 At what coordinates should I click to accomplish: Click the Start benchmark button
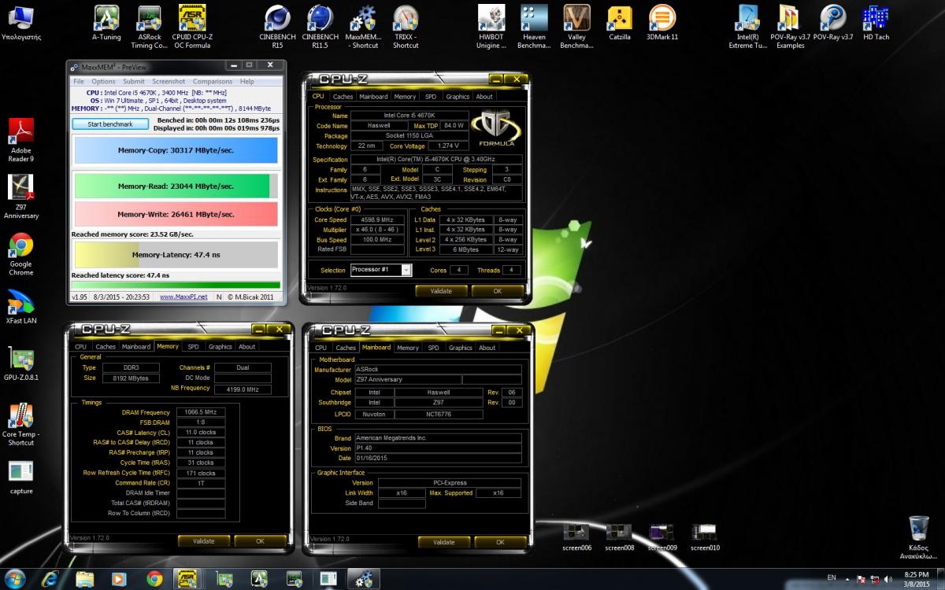pyautogui.click(x=110, y=124)
